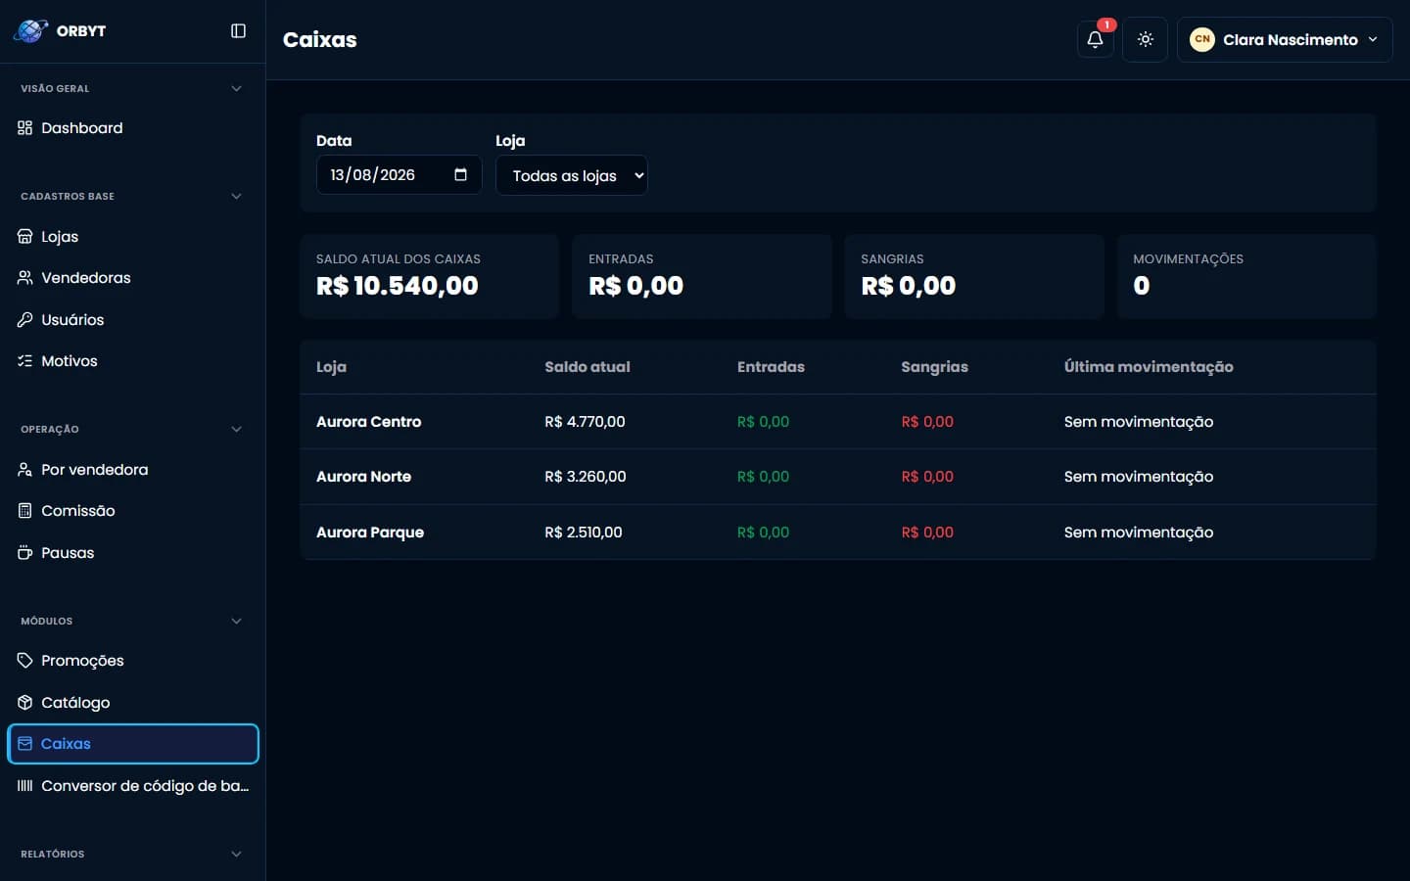Click the date field 13/08/2026
The height and width of the screenshot is (881, 1410).
pos(399,175)
